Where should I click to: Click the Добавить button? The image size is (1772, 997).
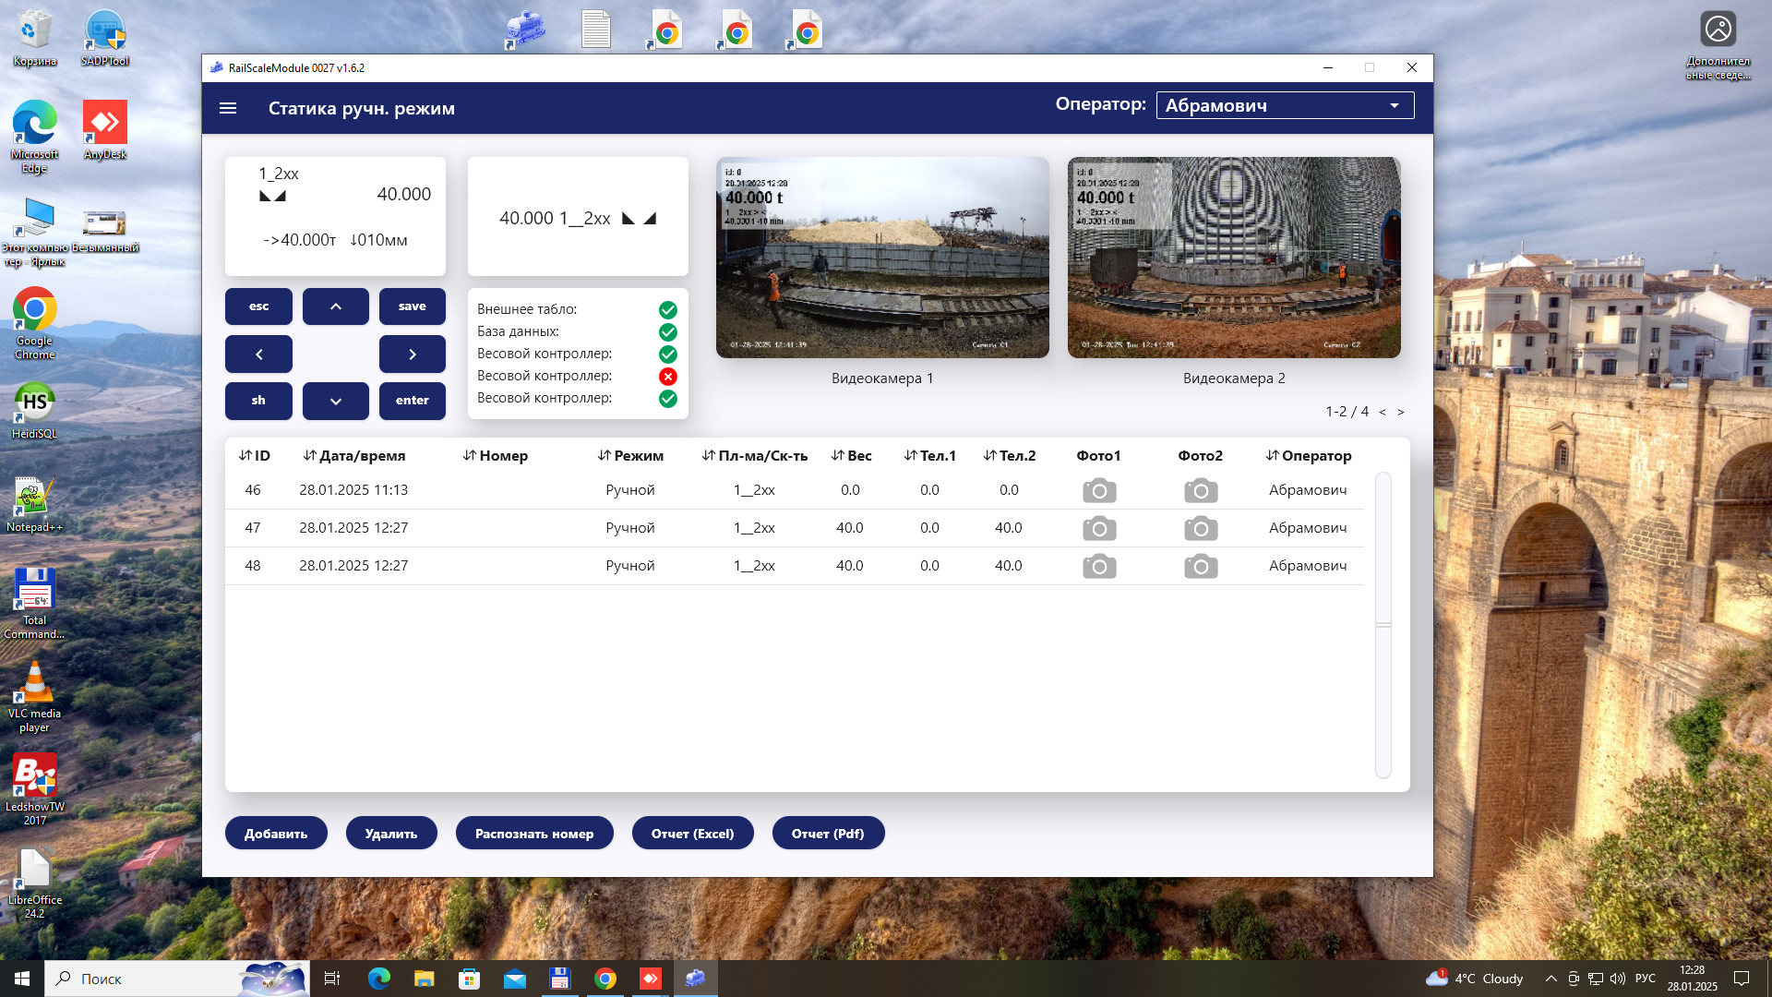[x=276, y=834]
